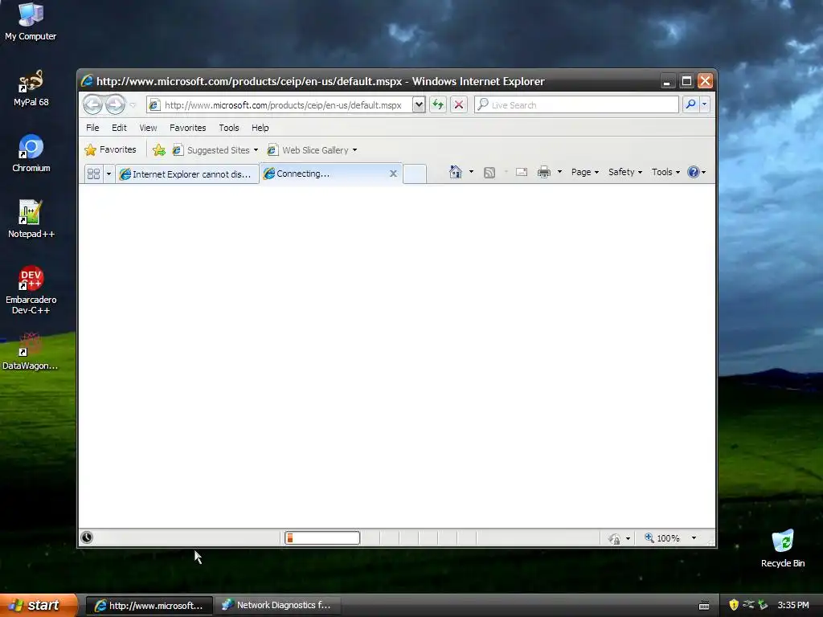The image size is (823, 617).
Task: Open the Print options dropdown arrow
Action: (x=559, y=172)
